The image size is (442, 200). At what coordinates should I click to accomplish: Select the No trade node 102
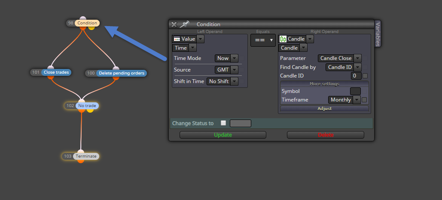click(87, 106)
